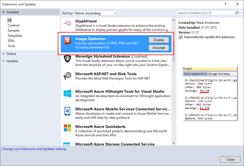Select the Controls category
244x166 pixels.
coord(14,25)
